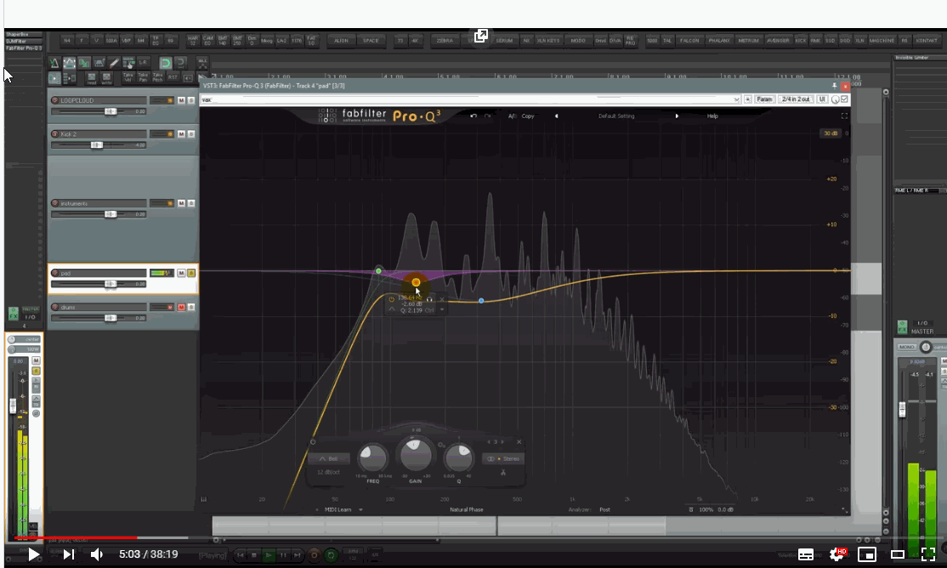Click the scissors split band icon
Screen dimensions: 947x568
pyautogui.click(x=502, y=473)
